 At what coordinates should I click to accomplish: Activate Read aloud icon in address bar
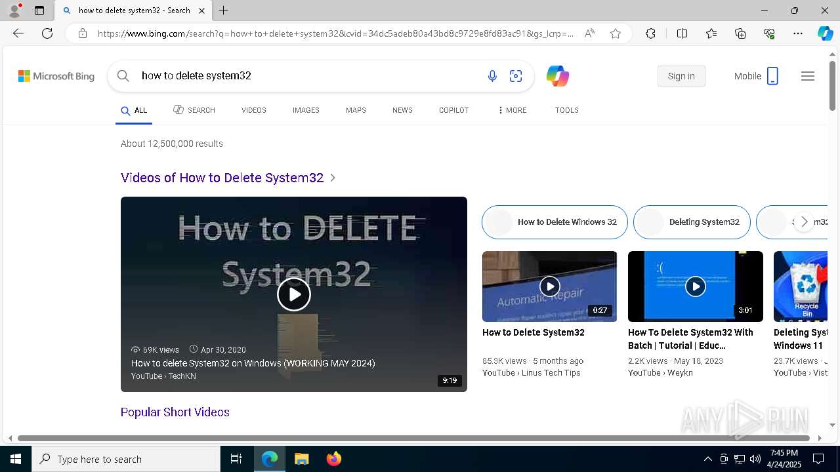(x=589, y=33)
